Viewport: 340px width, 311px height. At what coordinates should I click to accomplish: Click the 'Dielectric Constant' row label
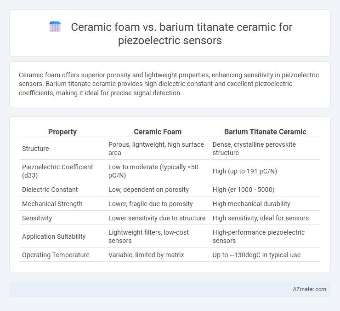click(x=50, y=190)
